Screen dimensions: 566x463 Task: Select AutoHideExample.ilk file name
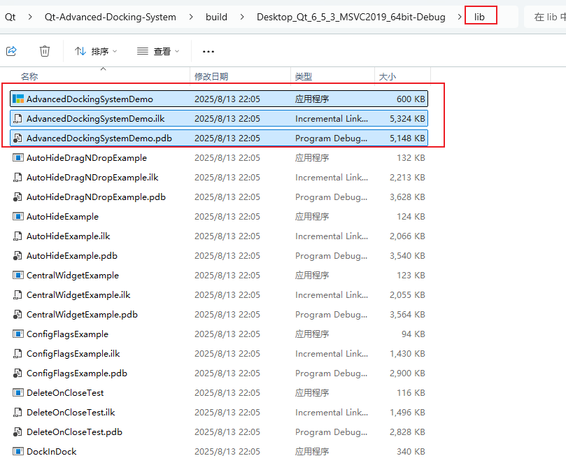(x=69, y=236)
